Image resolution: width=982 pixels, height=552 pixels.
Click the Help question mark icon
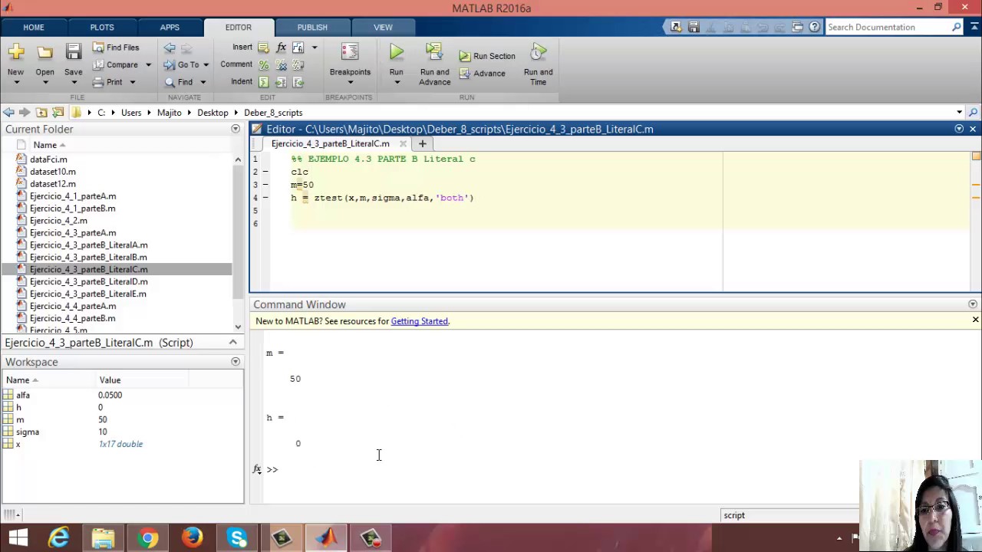(x=815, y=27)
